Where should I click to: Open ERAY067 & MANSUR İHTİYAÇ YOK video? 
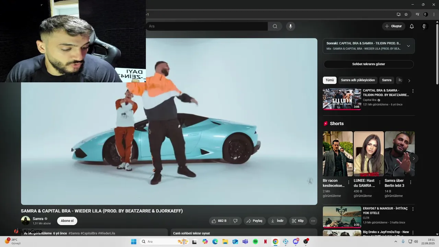tap(342, 217)
